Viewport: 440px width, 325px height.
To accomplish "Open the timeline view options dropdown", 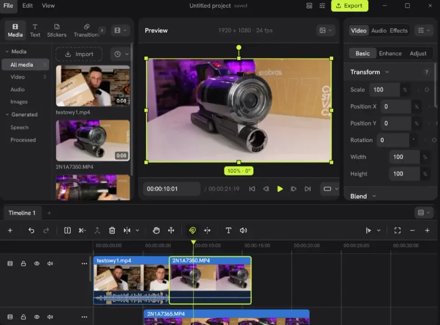I will pos(424,213).
